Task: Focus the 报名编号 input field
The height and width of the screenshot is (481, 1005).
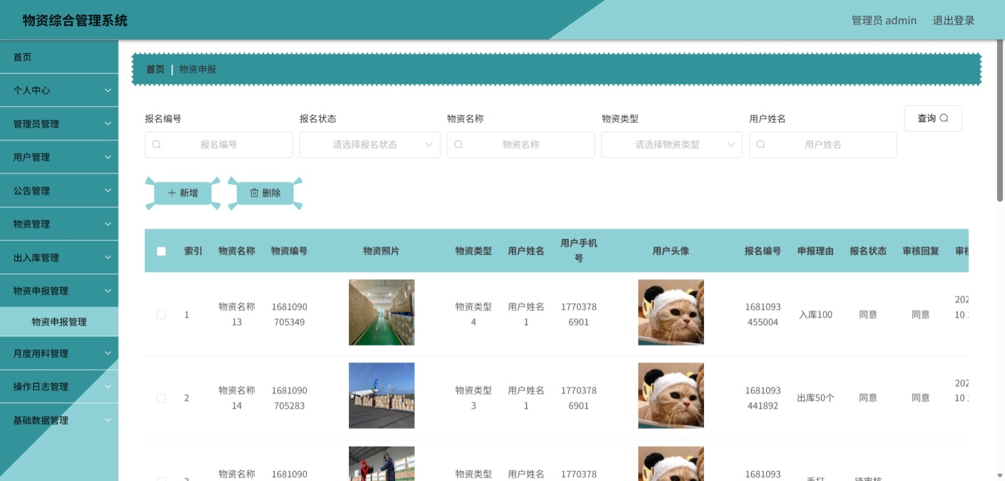Action: click(x=219, y=145)
